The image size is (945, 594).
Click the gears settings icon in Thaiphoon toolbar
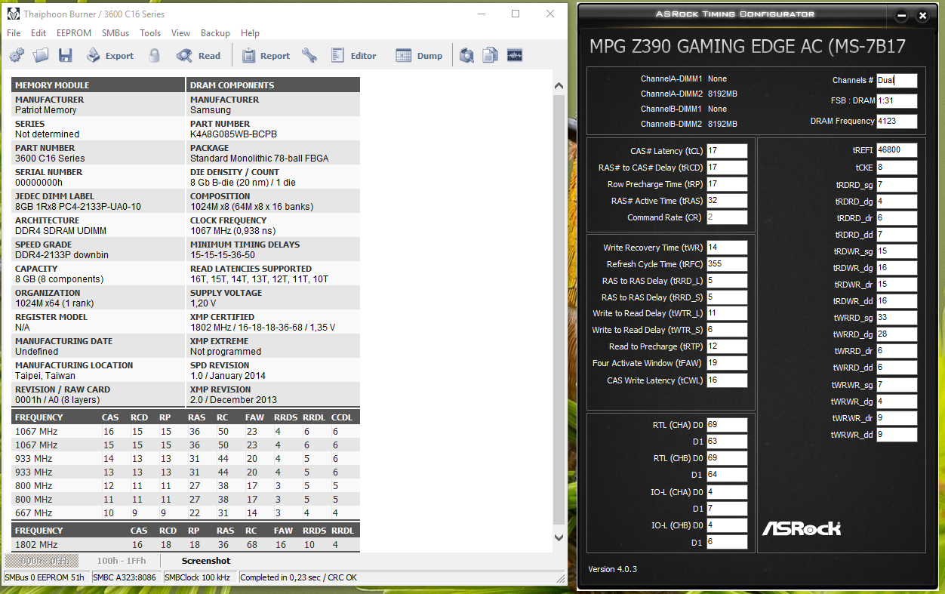click(x=17, y=55)
